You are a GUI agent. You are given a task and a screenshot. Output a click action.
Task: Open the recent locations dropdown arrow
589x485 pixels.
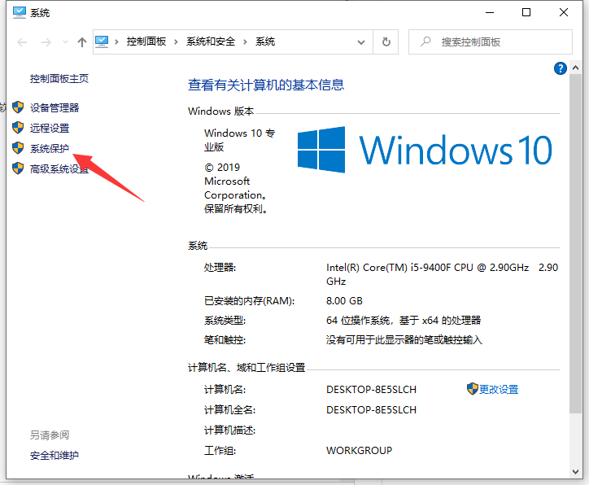point(63,42)
